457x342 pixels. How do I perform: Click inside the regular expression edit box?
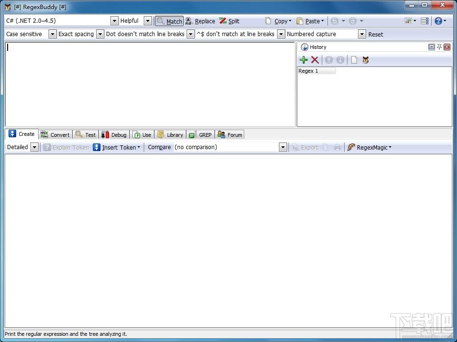click(150, 85)
